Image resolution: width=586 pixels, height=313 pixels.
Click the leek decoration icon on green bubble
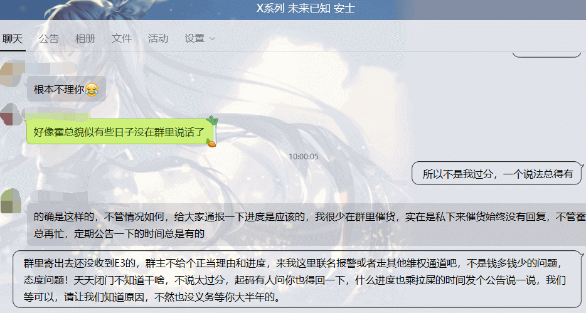[213, 122]
